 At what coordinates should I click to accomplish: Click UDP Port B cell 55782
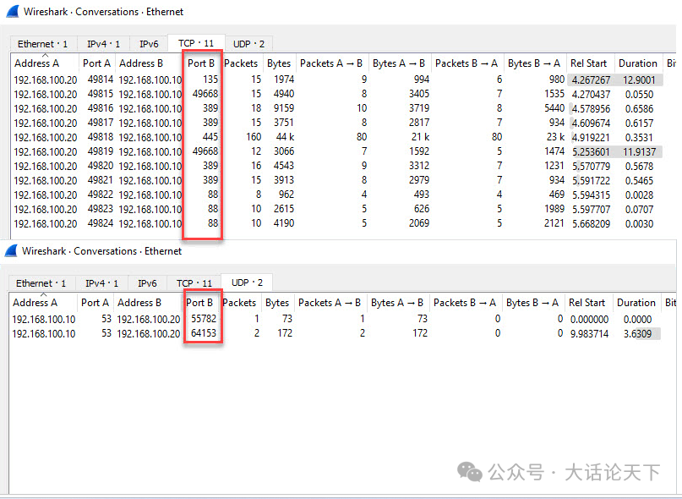coord(204,319)
